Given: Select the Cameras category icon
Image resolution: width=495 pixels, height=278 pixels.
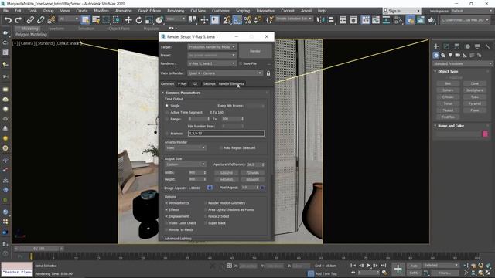Looking at the screenshot, I should tap(457, 55).
